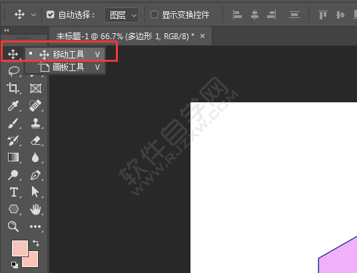Align top edges
The height and width of the screenshot is (273, 357).
tap(323, 15)
